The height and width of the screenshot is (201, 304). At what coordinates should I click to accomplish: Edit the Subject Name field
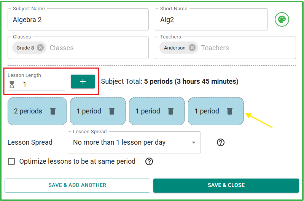78,20
